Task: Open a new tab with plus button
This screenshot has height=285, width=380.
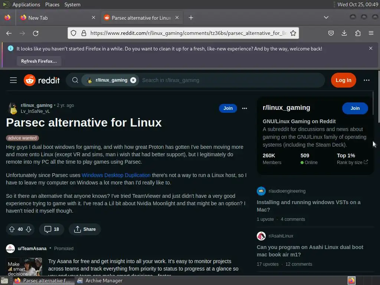Action: [191, 18]
